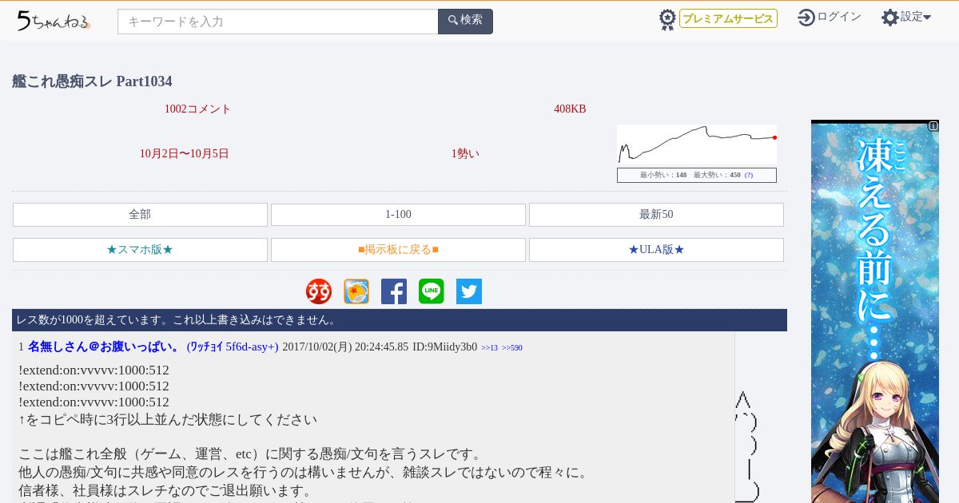Open the 凍える前に game banner ad

875,311
